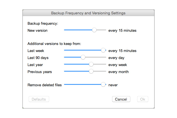Click the New version slider knob
This screenshot has height=118, width=177.
click(94, 30)
